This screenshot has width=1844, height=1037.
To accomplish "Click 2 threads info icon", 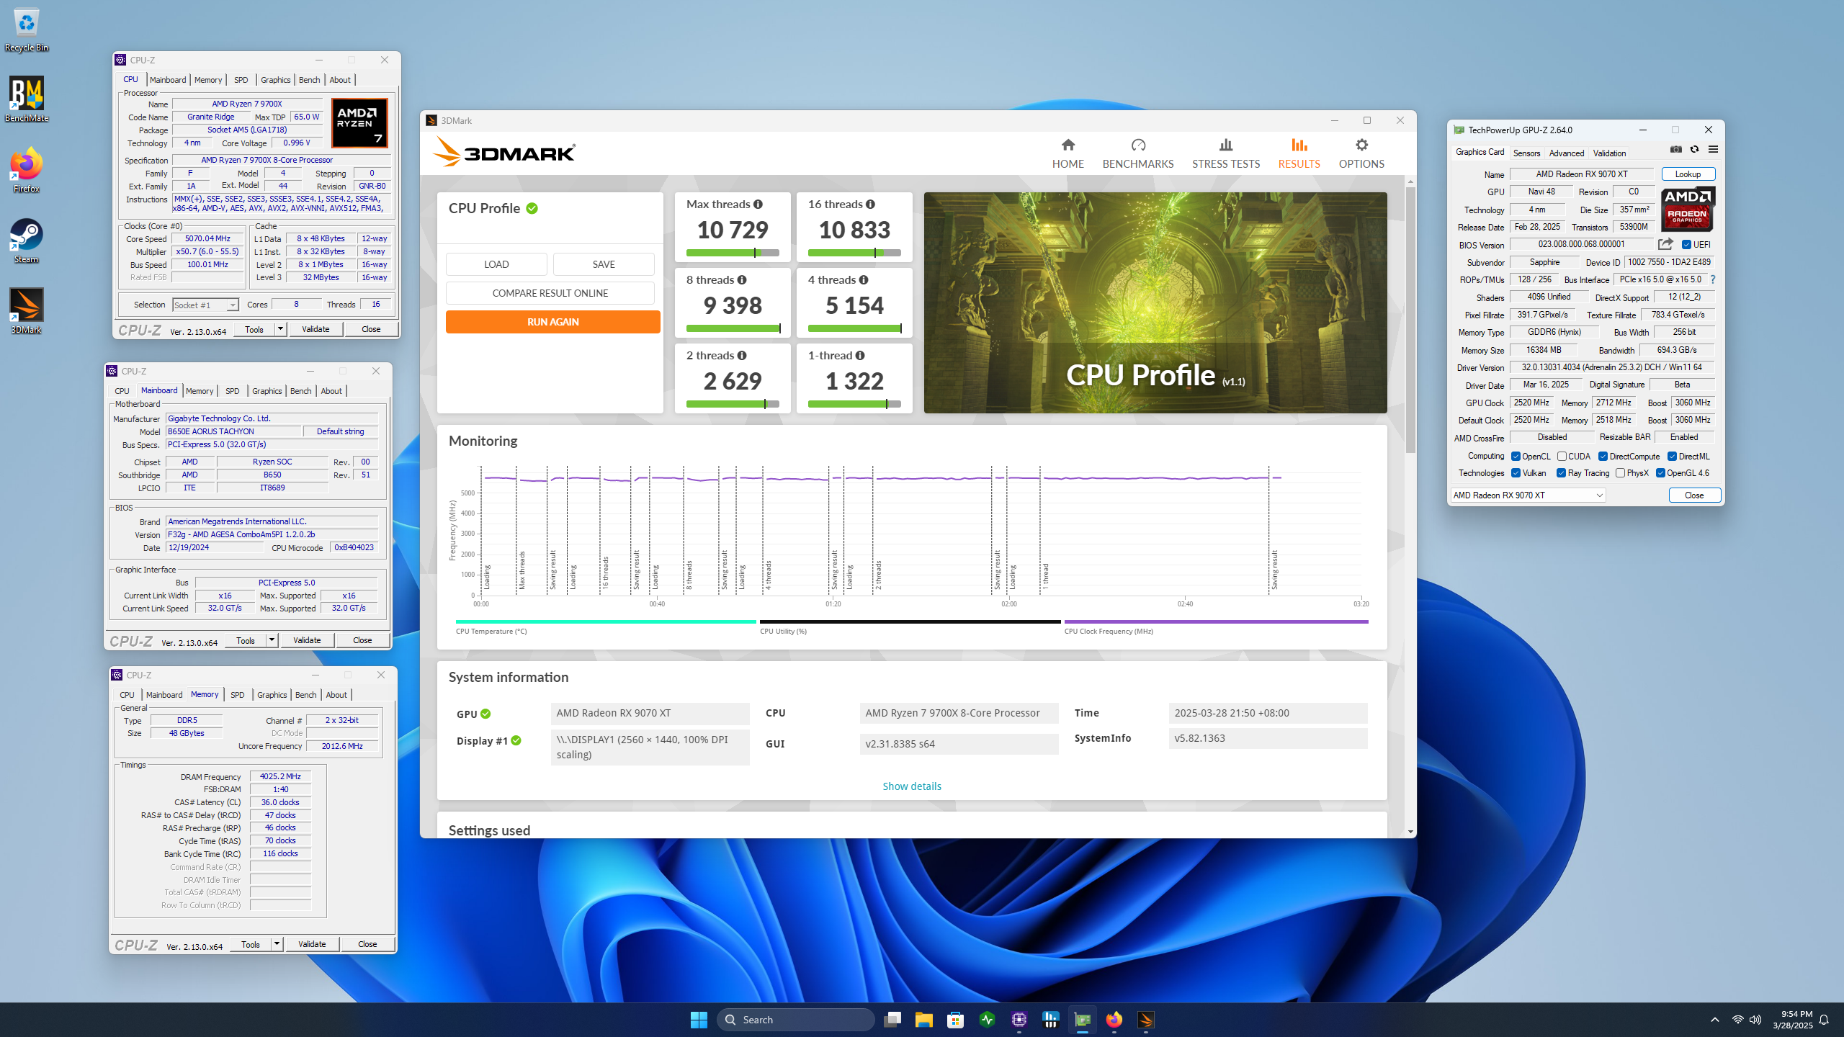I will (742, 356).
